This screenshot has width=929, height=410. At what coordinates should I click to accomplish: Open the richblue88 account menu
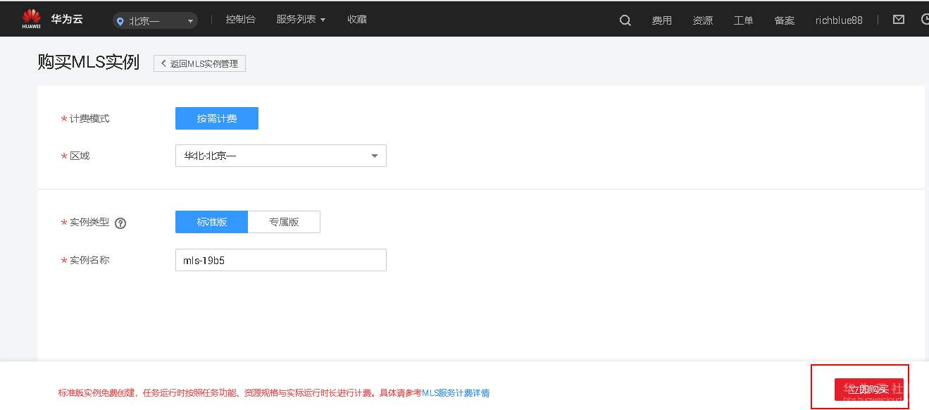point(839,20)
